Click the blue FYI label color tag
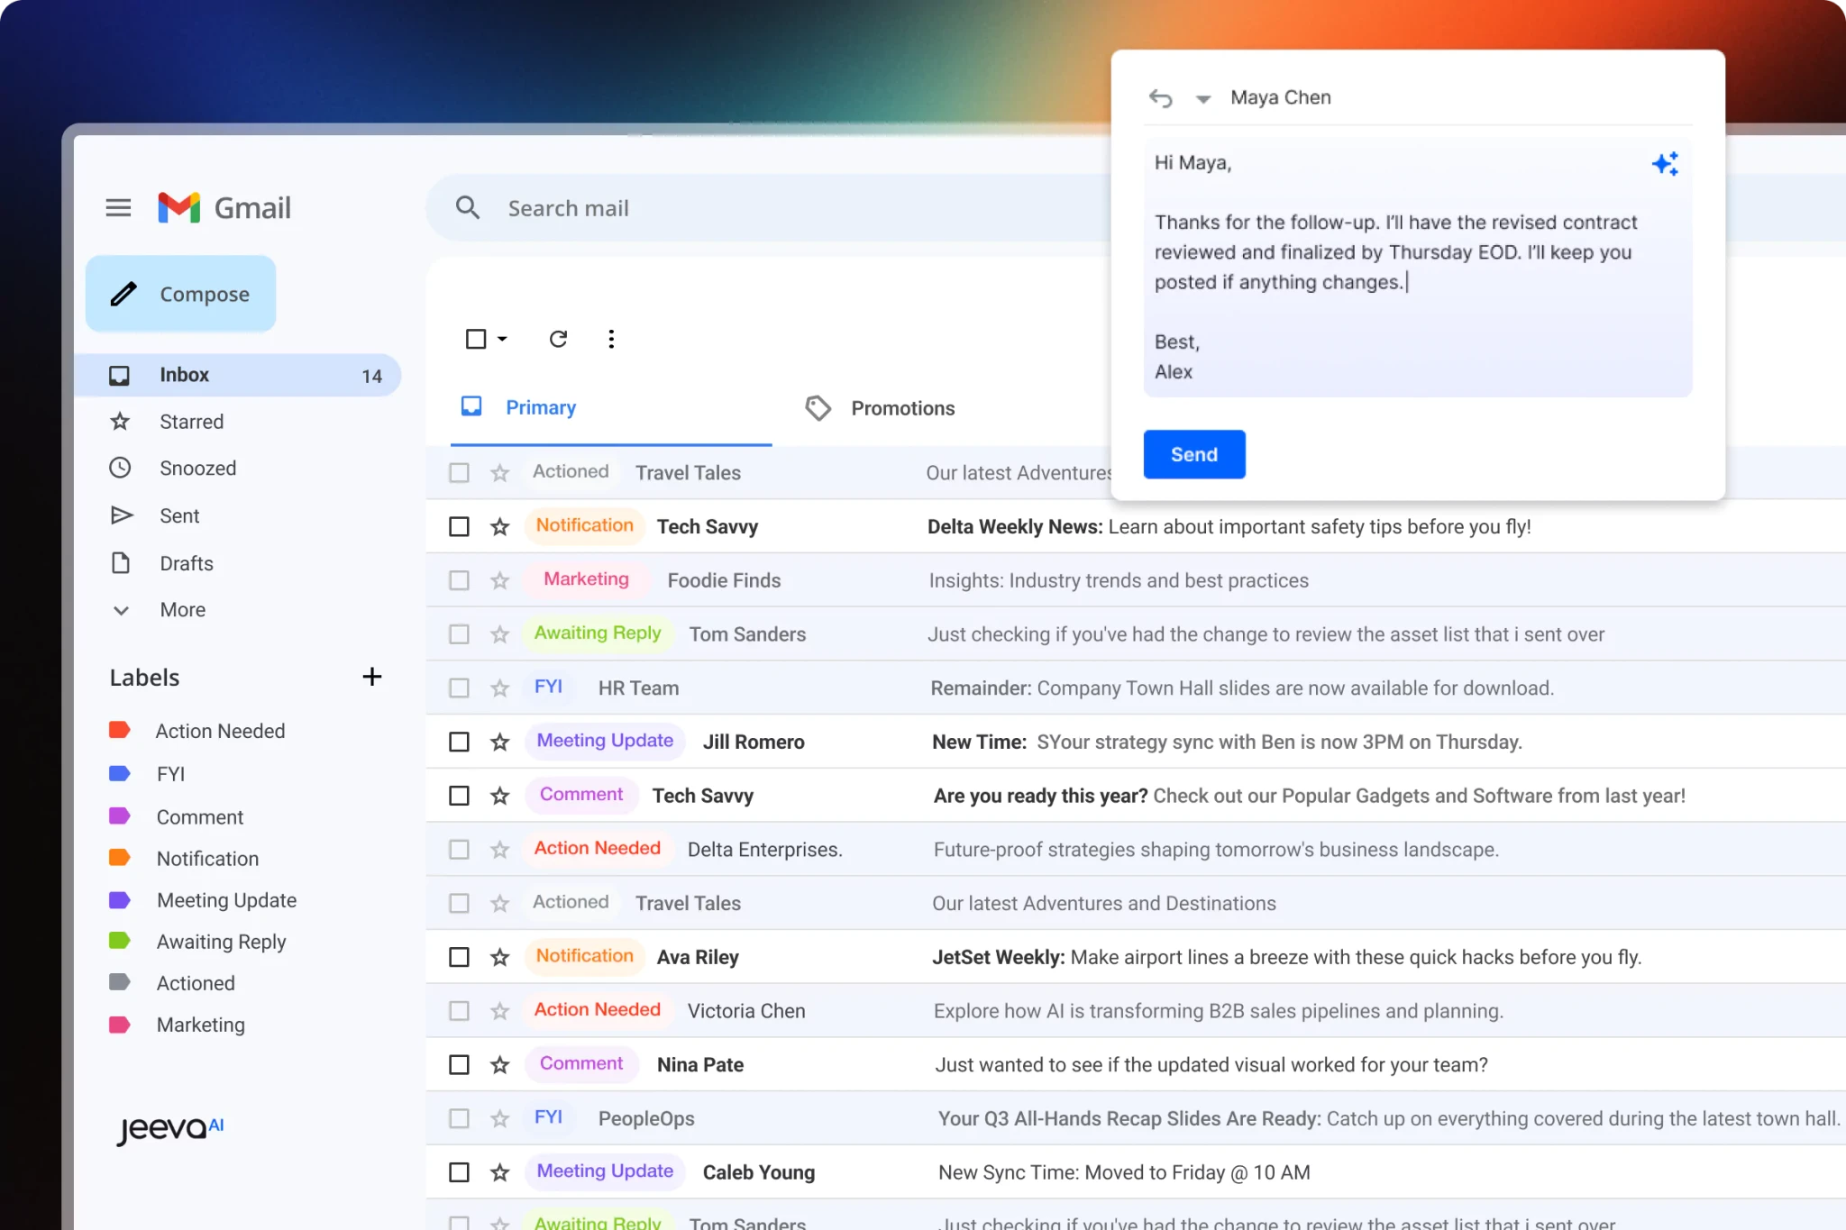This screenshot has width=1846, height=1230. 120,773
